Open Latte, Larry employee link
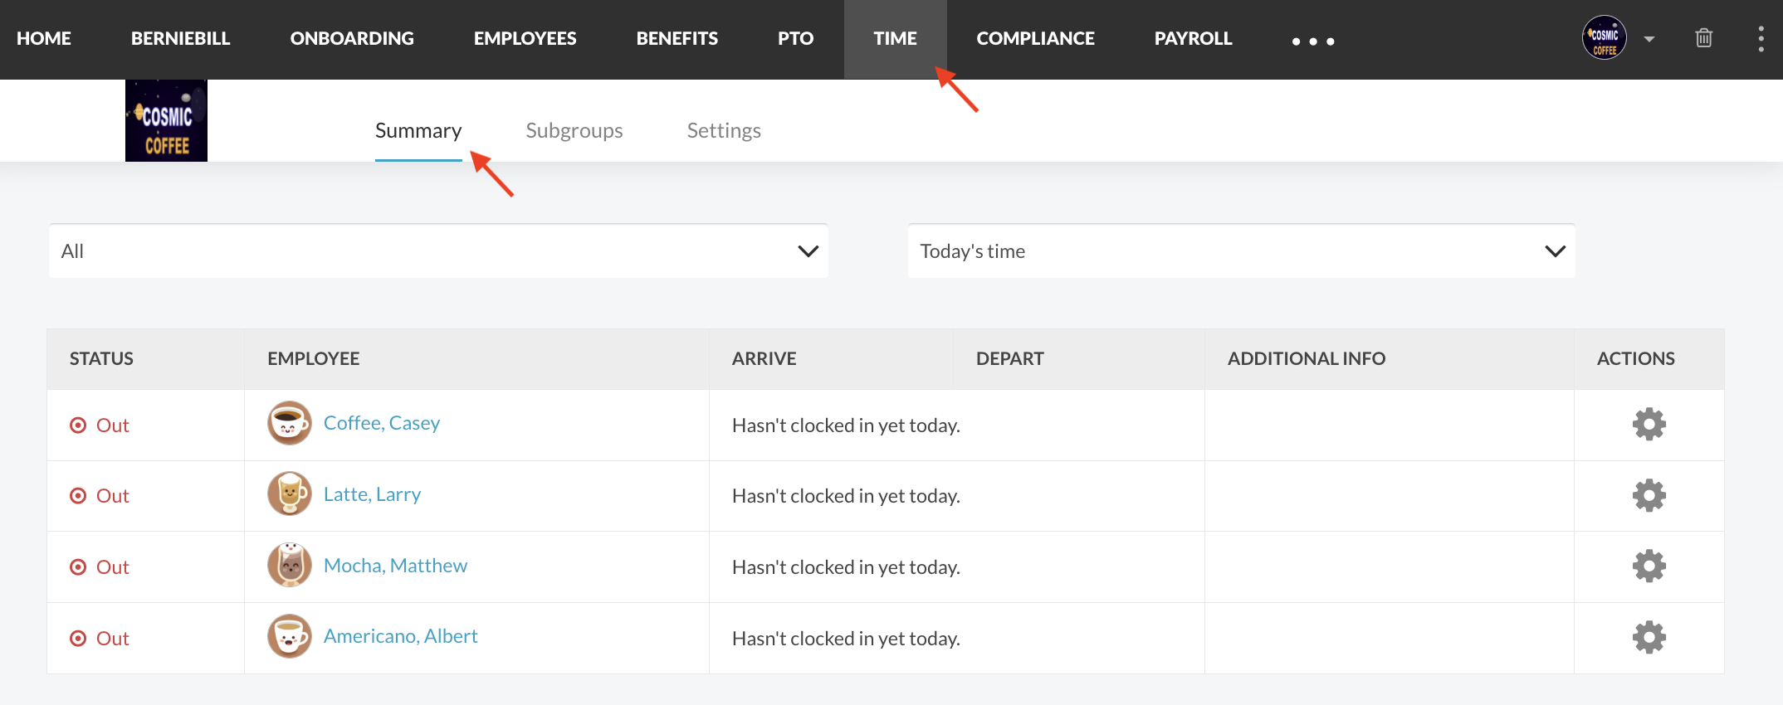 (x=372, y=494)
